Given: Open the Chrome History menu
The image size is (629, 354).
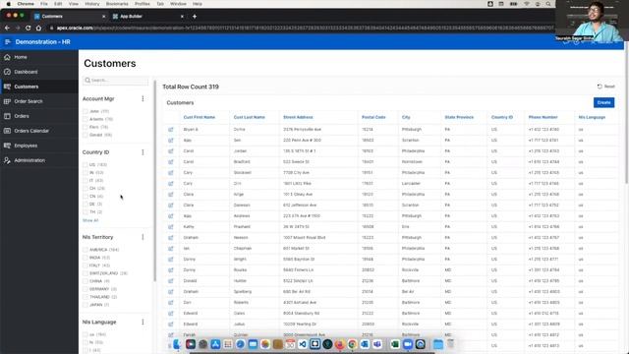Looking at the screenshot, I should [x=91, y=4].
